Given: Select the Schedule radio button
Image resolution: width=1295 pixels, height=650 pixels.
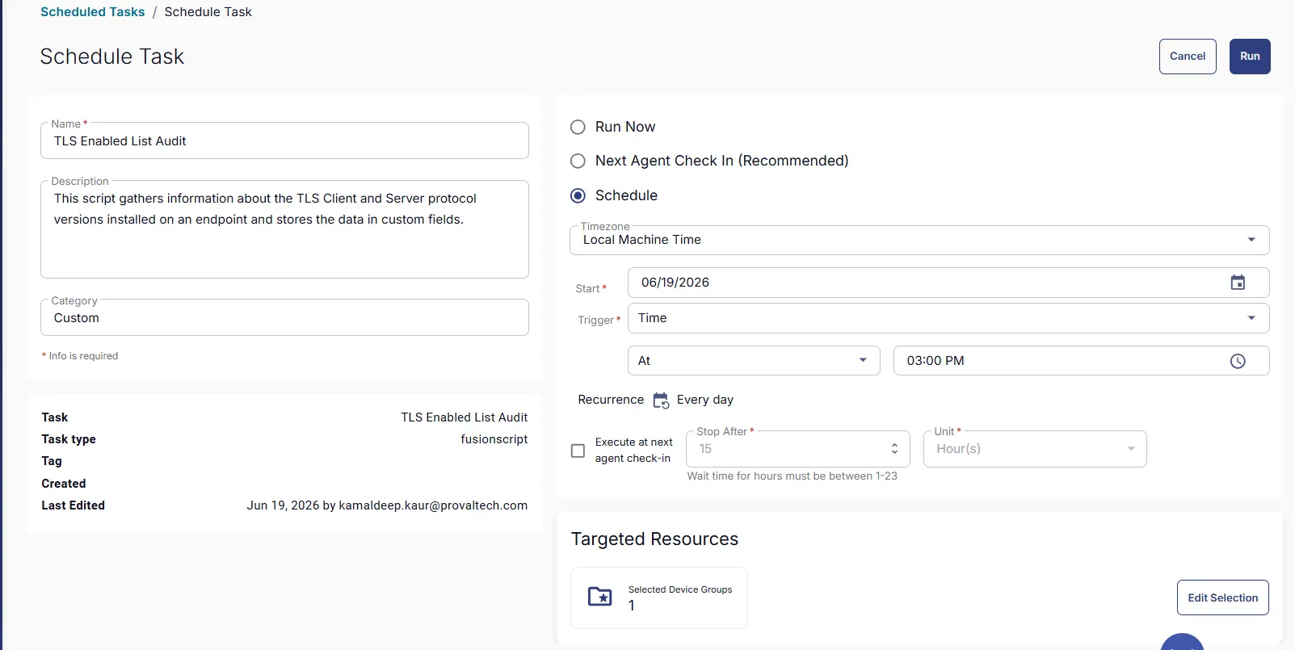Looking at the screenshot, I should (578, 196).
